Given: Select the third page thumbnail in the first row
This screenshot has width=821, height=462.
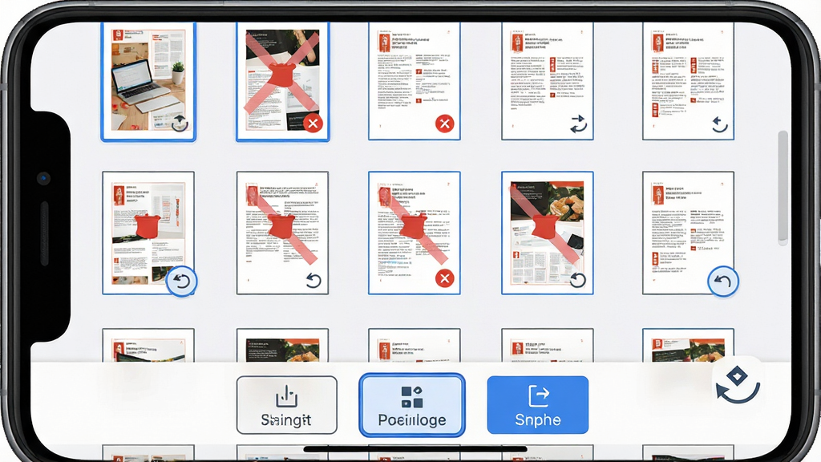Looking at the screenshot, I should tap(415, 81).
